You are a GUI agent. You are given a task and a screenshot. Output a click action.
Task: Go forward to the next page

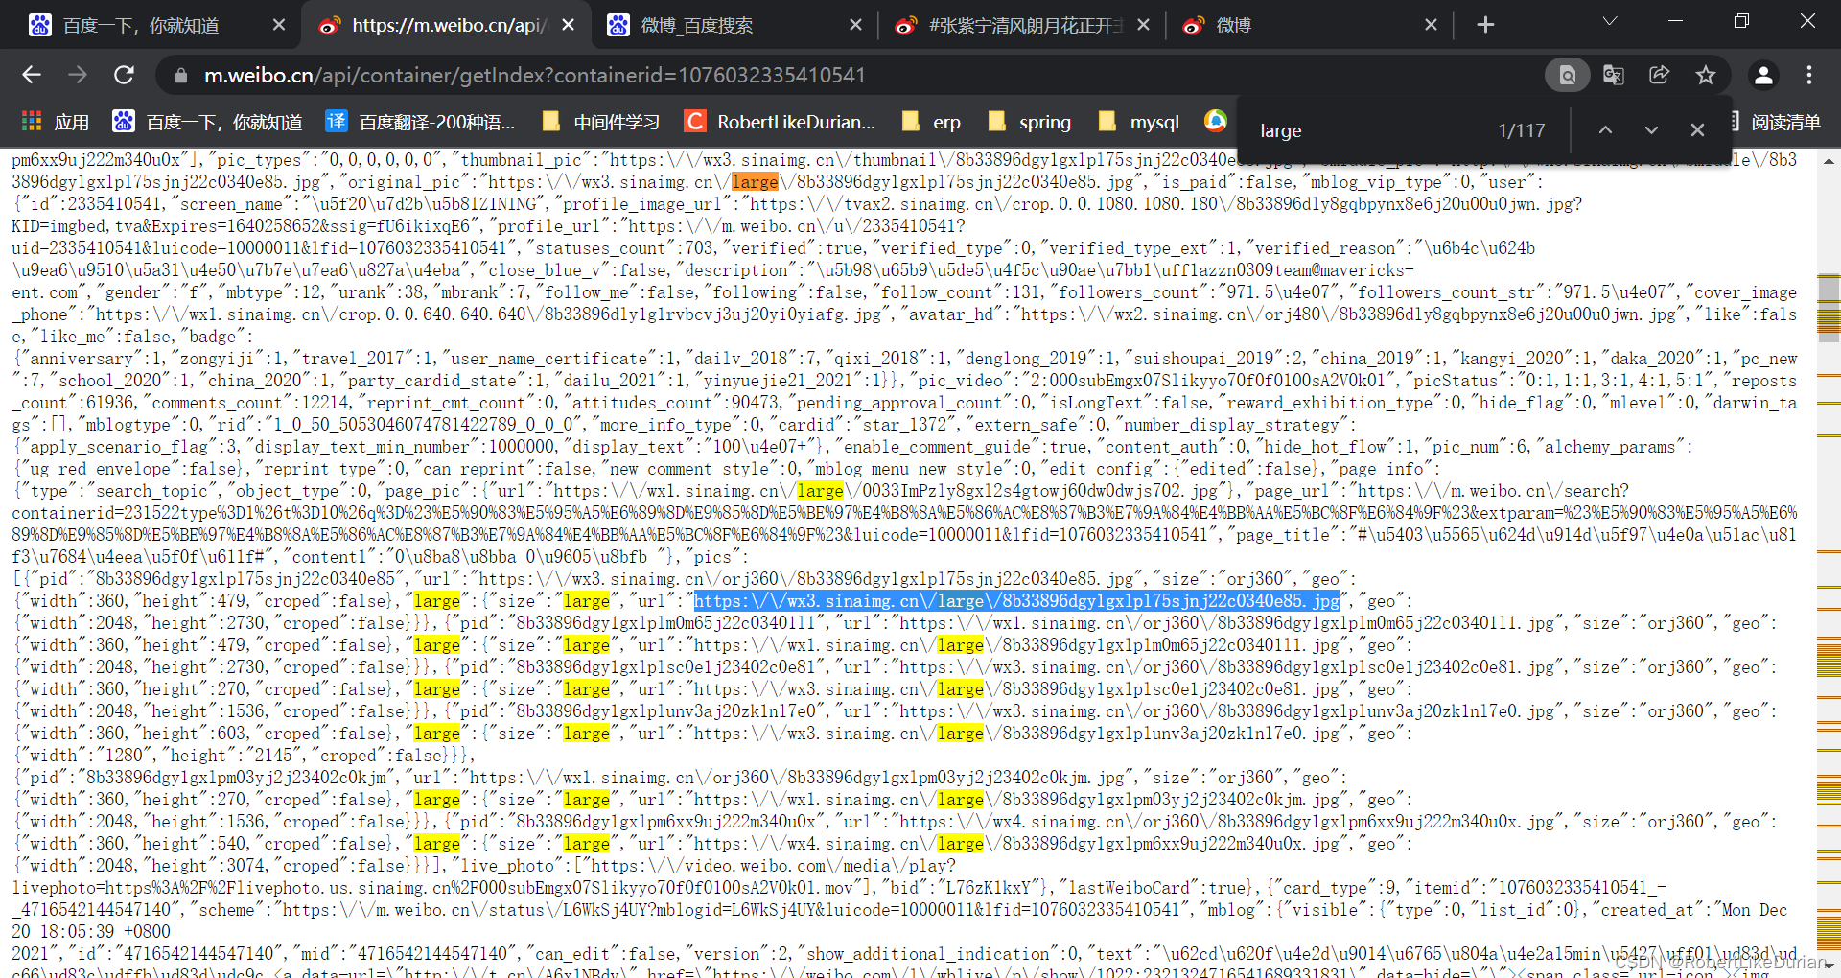[78, 75]
